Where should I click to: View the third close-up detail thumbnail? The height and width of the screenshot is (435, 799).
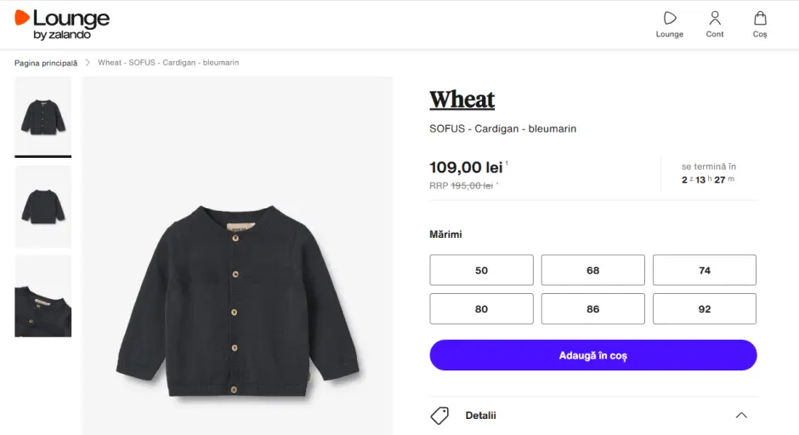(x=43, y=296)
